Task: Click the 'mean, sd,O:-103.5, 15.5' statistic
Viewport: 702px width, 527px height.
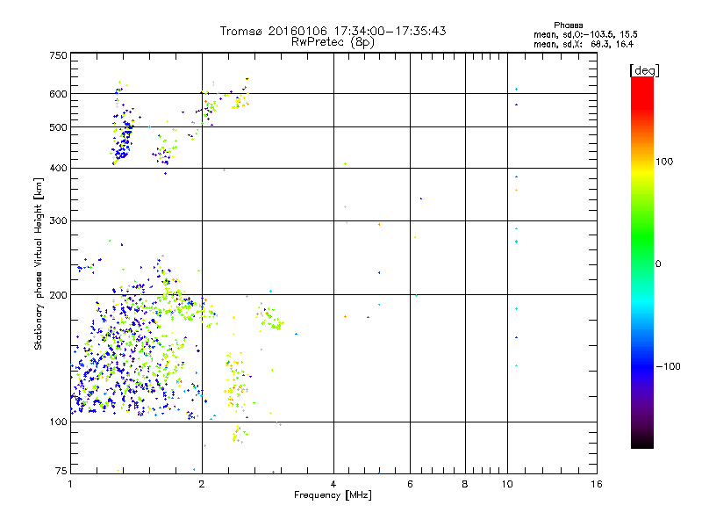Action: [585, 34]
